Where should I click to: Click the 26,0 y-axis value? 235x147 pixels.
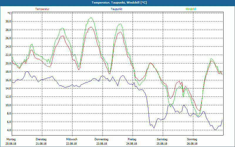(8, 38)
